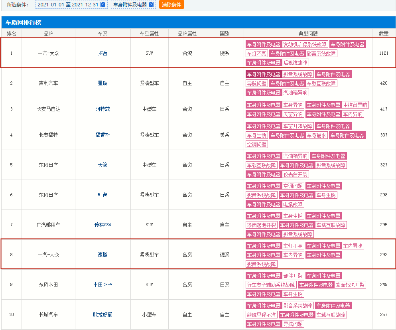The image size is (396, 330).
Task: Select the 美系 country cell
Action: tap(225, 135)
